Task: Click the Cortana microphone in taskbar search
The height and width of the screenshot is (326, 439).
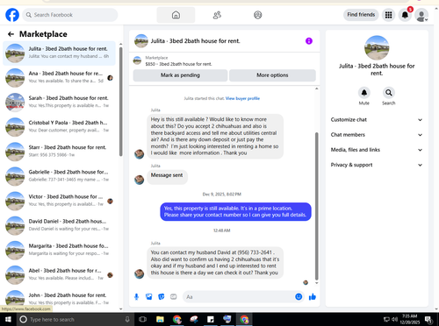Action: [127, 319]
